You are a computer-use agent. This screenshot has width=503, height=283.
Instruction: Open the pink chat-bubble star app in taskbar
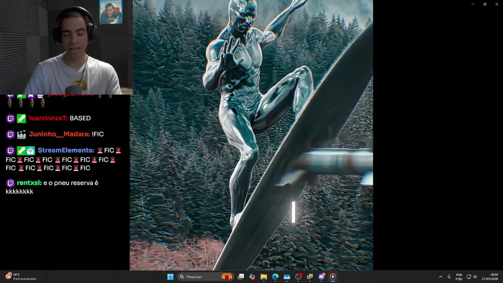point(310,277)
